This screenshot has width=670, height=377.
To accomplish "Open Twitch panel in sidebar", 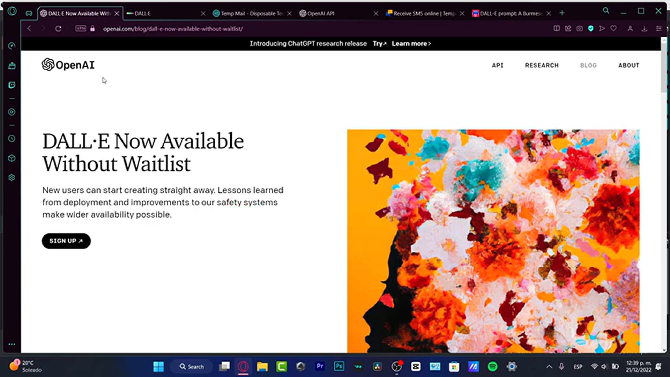I will (x=12, y=85).
